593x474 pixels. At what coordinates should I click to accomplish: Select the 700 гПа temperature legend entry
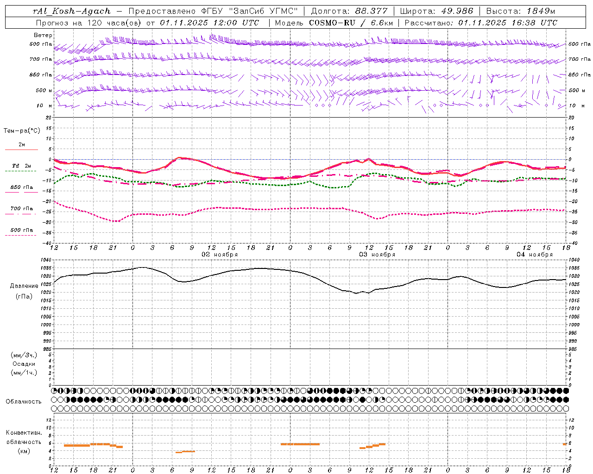22,208
